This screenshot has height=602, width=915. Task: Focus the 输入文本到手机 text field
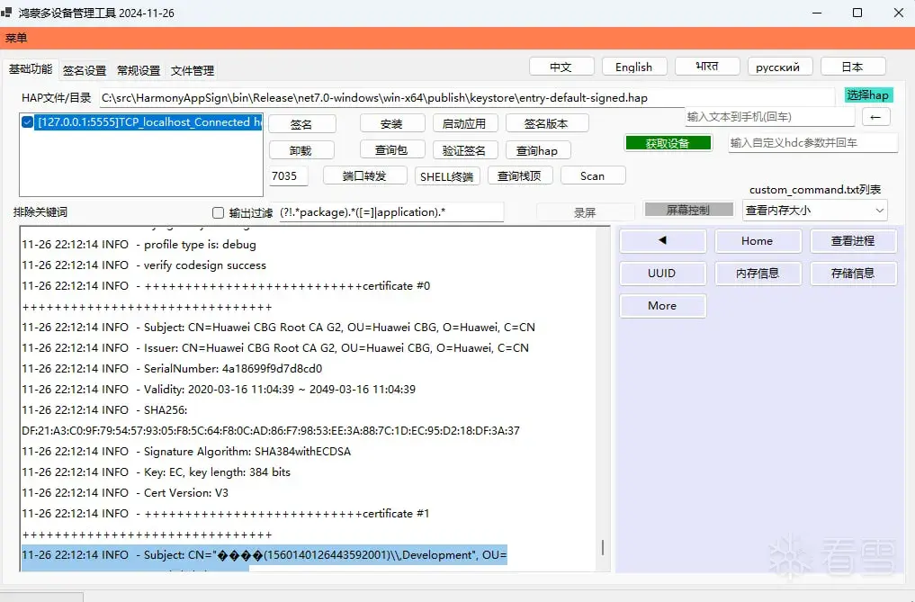(769, 117)
